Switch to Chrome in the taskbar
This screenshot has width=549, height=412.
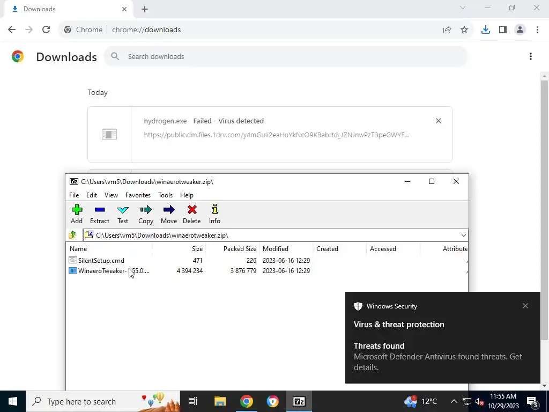click(x=247, y=401)
